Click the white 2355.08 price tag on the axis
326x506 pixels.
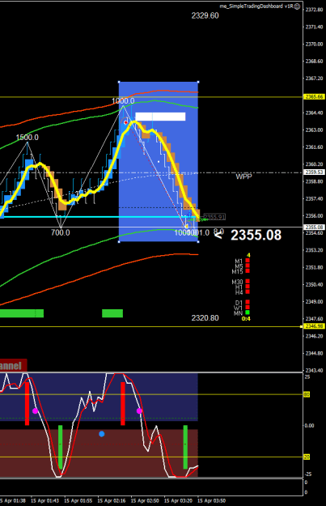(315, 227)
